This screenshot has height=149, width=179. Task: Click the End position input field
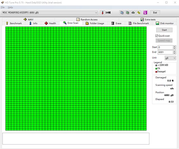(x=165, y=52)
